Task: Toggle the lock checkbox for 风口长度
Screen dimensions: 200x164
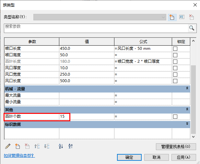Action: tap(175, 81)
